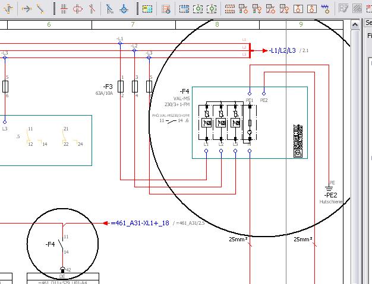Viewport: 372px width, 284px height.
Task: Insert shield using red dashed oval icon
Action: click(78, 9)
